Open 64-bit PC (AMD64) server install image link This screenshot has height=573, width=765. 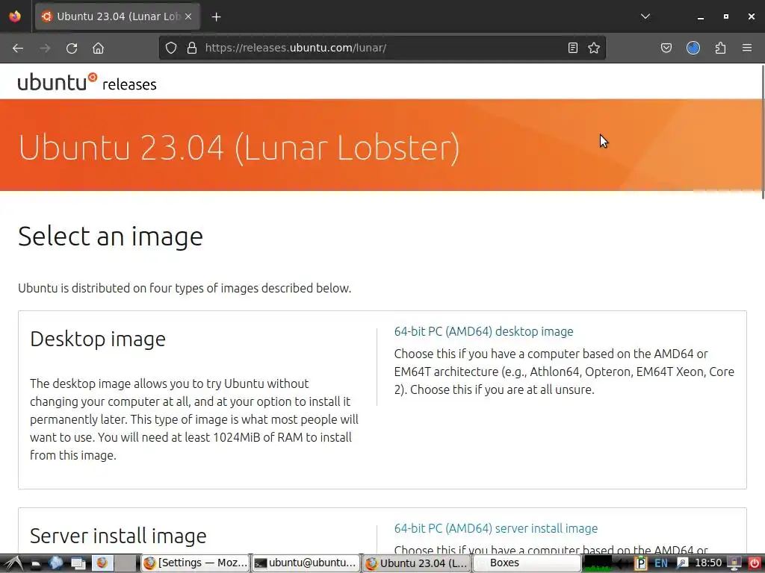[x=496, y=528]
